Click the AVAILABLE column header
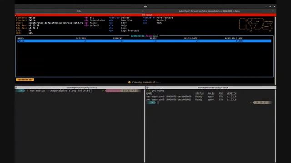 231,38
